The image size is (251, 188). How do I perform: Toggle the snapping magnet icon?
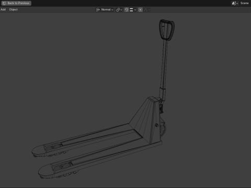click(127, 10)
